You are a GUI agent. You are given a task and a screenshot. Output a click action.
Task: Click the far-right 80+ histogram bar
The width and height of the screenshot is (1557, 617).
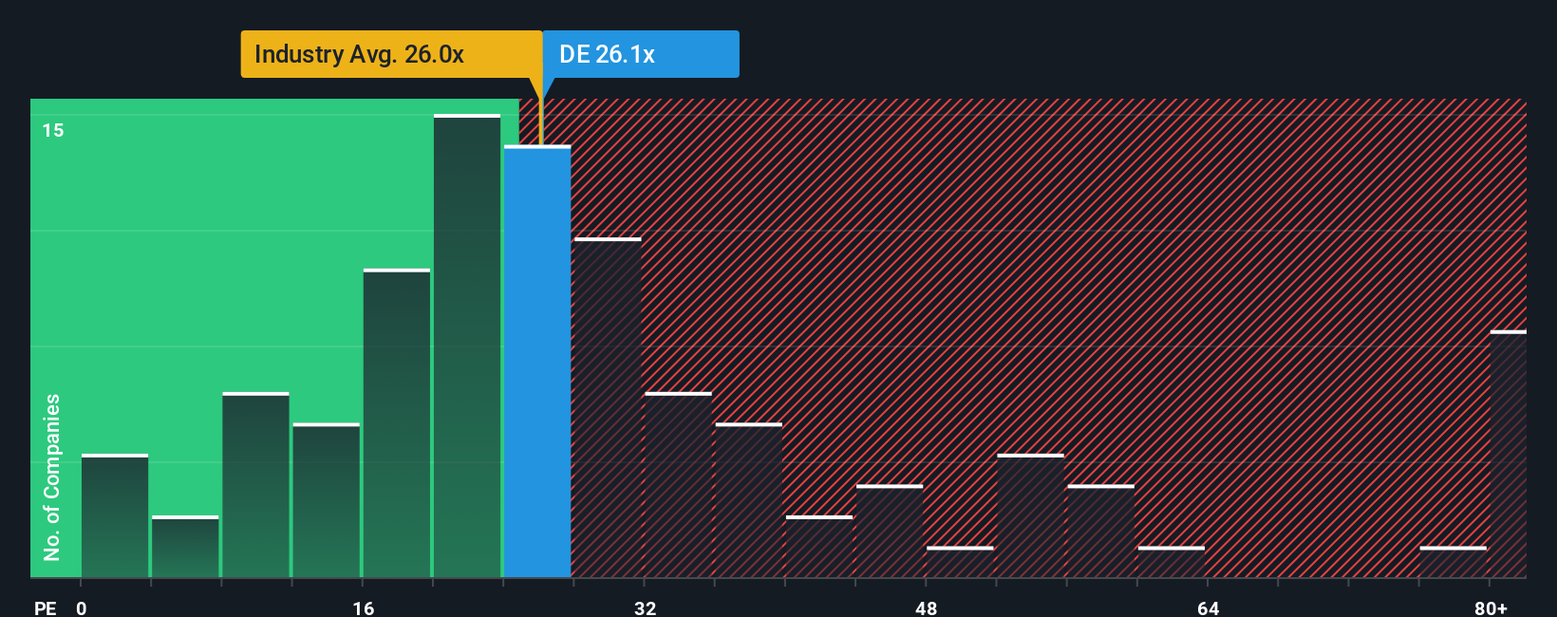pos(1509,455)
